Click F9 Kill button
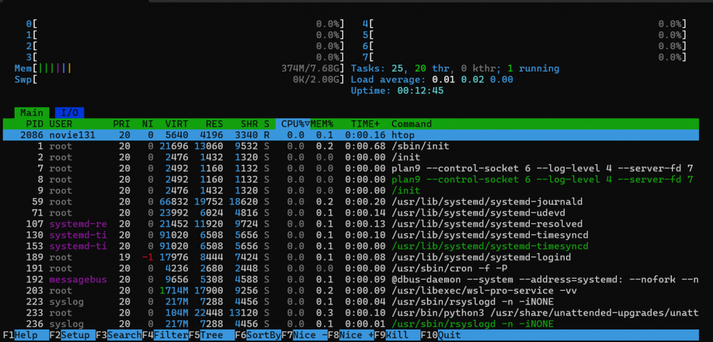The width and height of the screenshot is (713, 342). [x=397, y=335]
